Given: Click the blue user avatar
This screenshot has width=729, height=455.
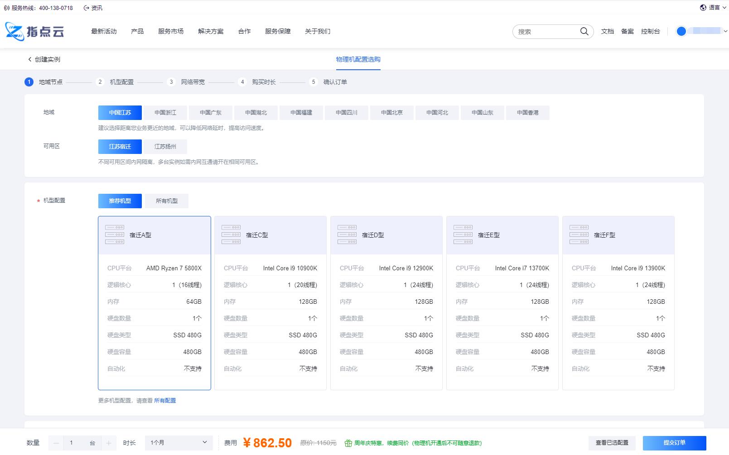Looking at the screenshot, I should coord(681,31).
